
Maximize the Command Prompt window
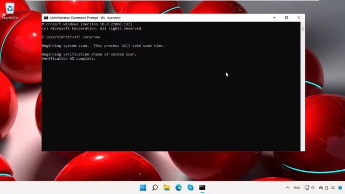click(286, 18)
